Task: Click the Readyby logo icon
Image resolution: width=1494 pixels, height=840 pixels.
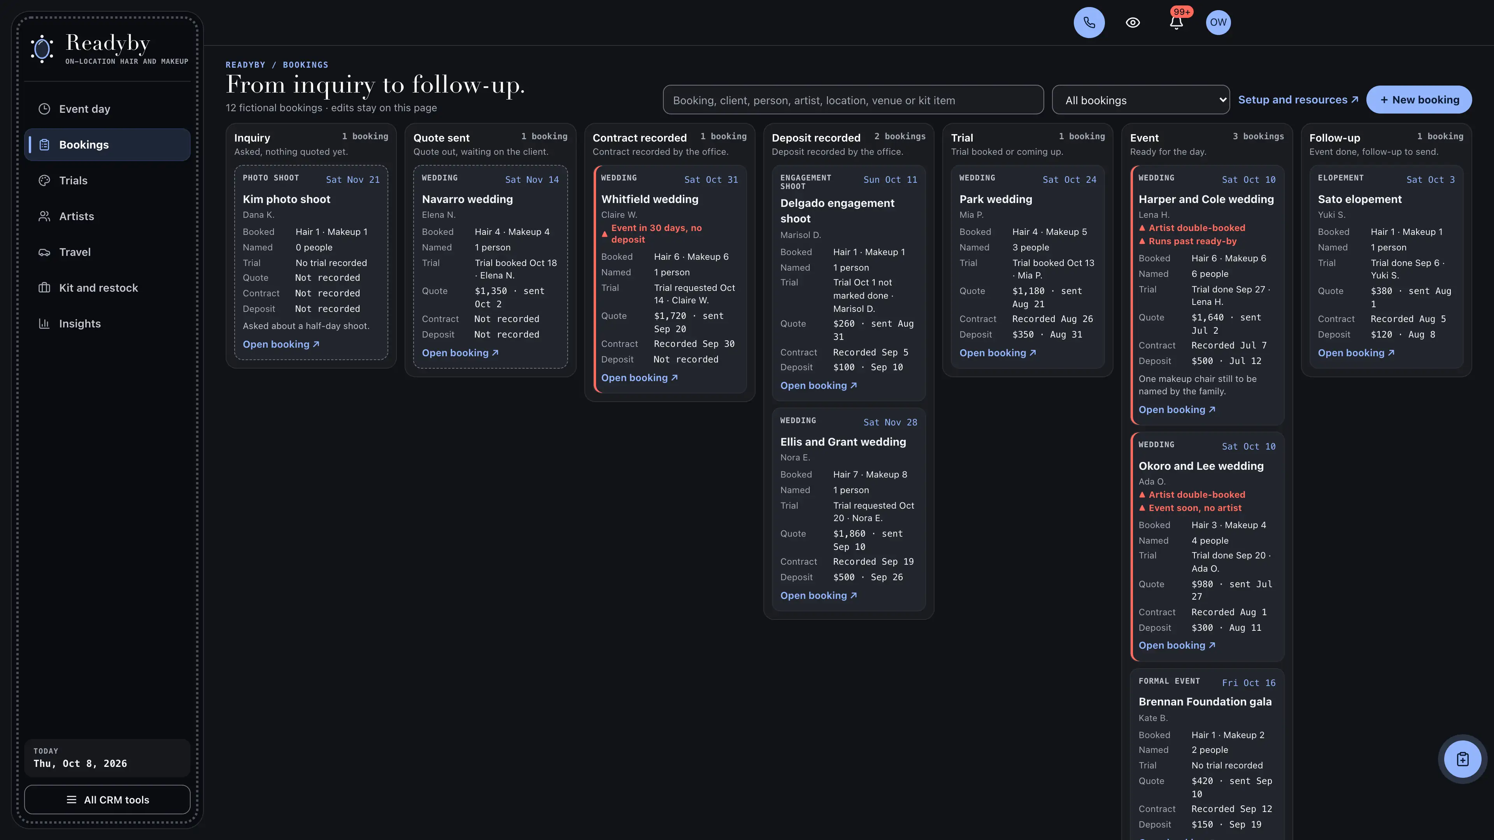Action: point(42,49)
